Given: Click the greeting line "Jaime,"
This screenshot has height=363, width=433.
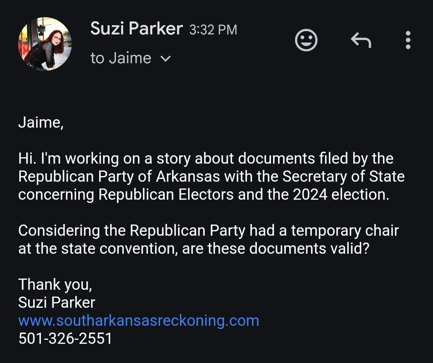Looking at the screenshot, I should click(41, 122).
